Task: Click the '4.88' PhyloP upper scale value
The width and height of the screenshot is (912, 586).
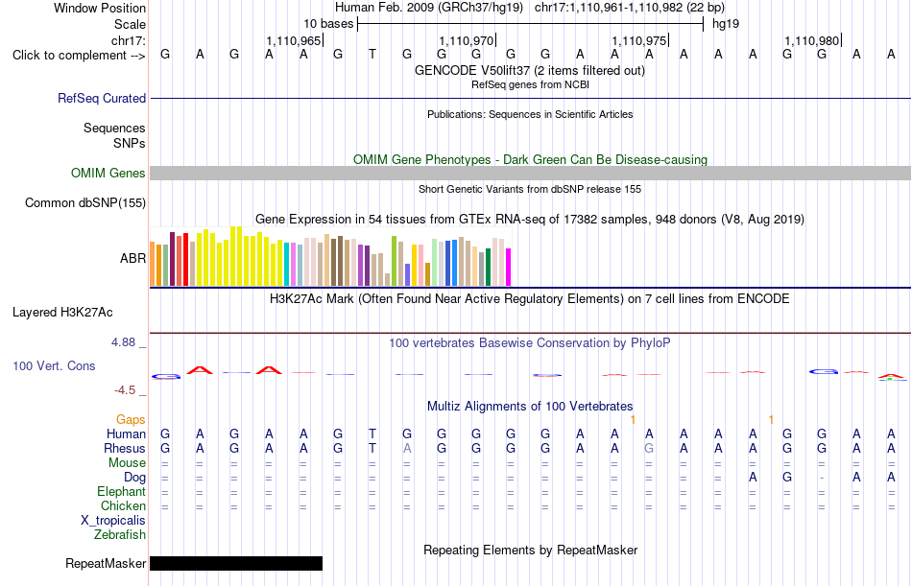Action: pos(123,342)
